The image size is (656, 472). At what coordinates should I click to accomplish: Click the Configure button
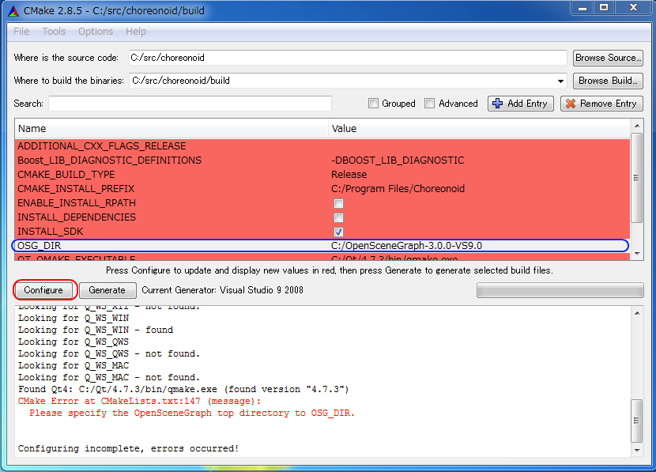point(44,290)
